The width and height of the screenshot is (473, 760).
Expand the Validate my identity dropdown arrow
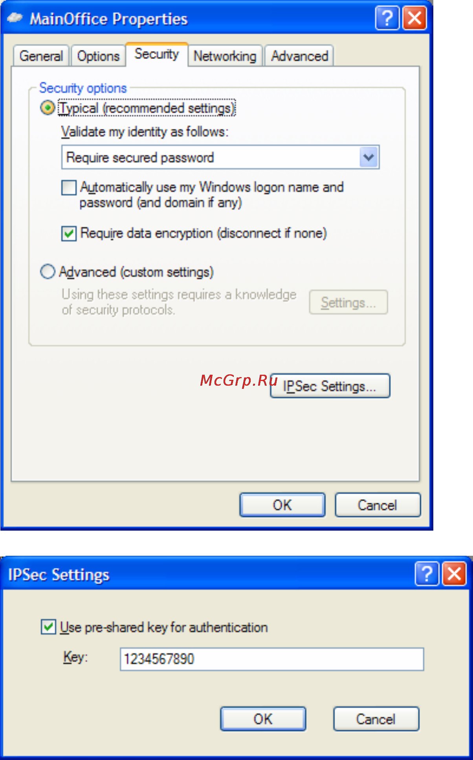[368, 157]
